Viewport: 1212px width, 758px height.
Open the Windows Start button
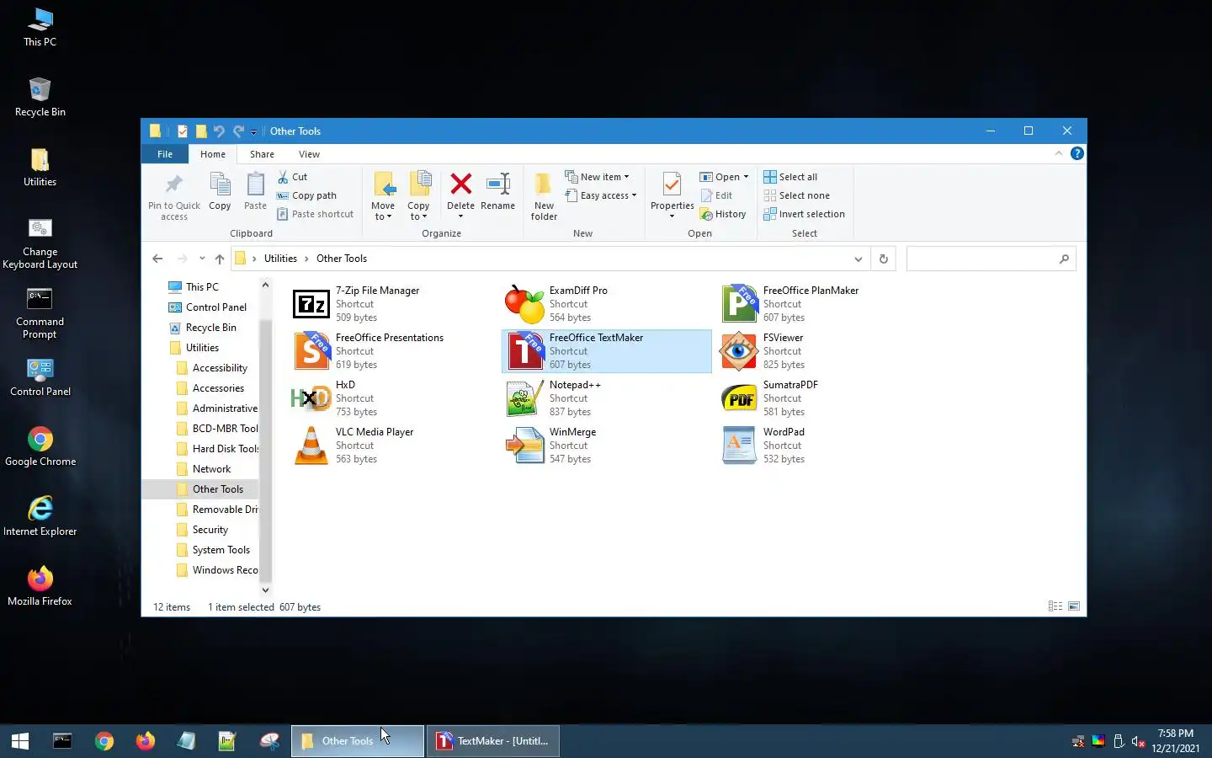(20, 741)
